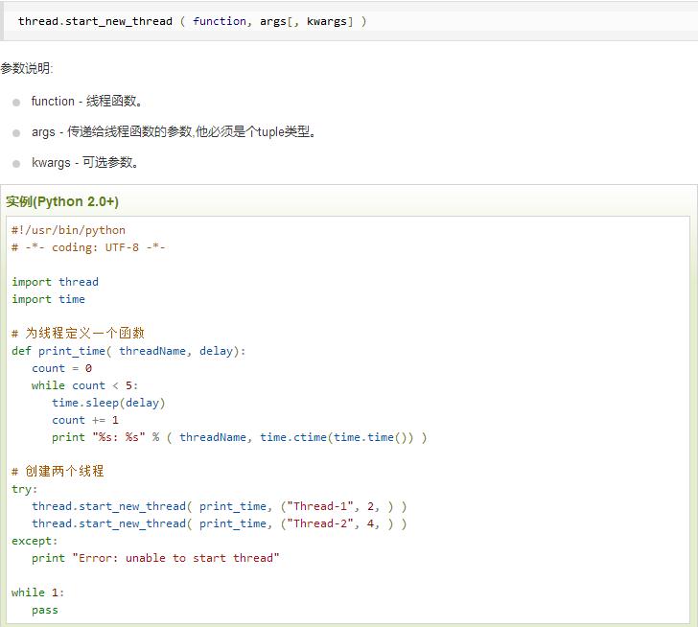Click the print "%s: %s" statement line

[x=240, y=437]
